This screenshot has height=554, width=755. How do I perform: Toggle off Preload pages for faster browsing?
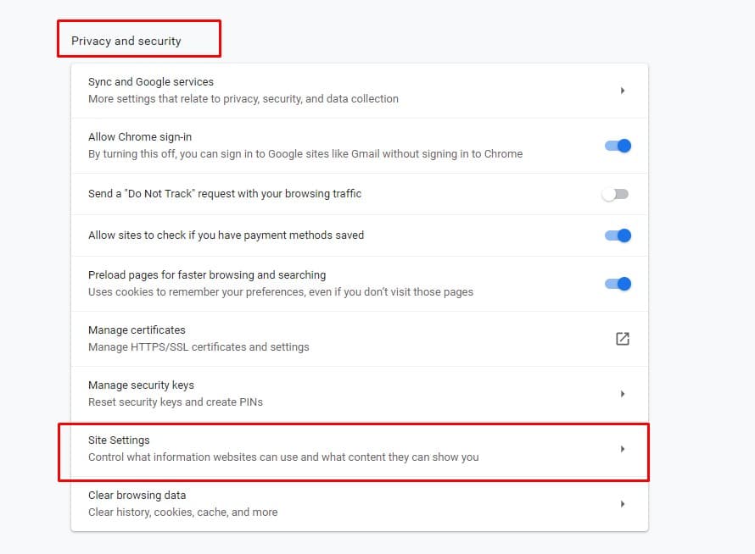(618, 284)
